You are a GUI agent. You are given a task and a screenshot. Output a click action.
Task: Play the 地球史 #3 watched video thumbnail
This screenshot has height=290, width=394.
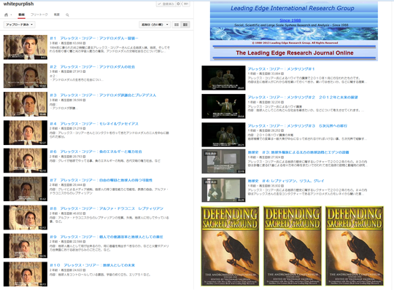point(223,161)
